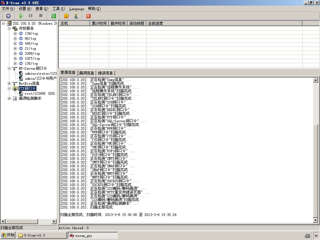The height and width of the screenshot is (240, 320).
Task: Click the log panel scroll-up arrow
Action: coord(316,80)
